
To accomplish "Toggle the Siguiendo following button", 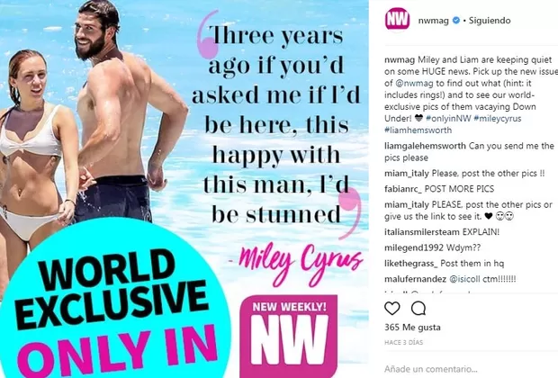I will click(x=490, y=21).
